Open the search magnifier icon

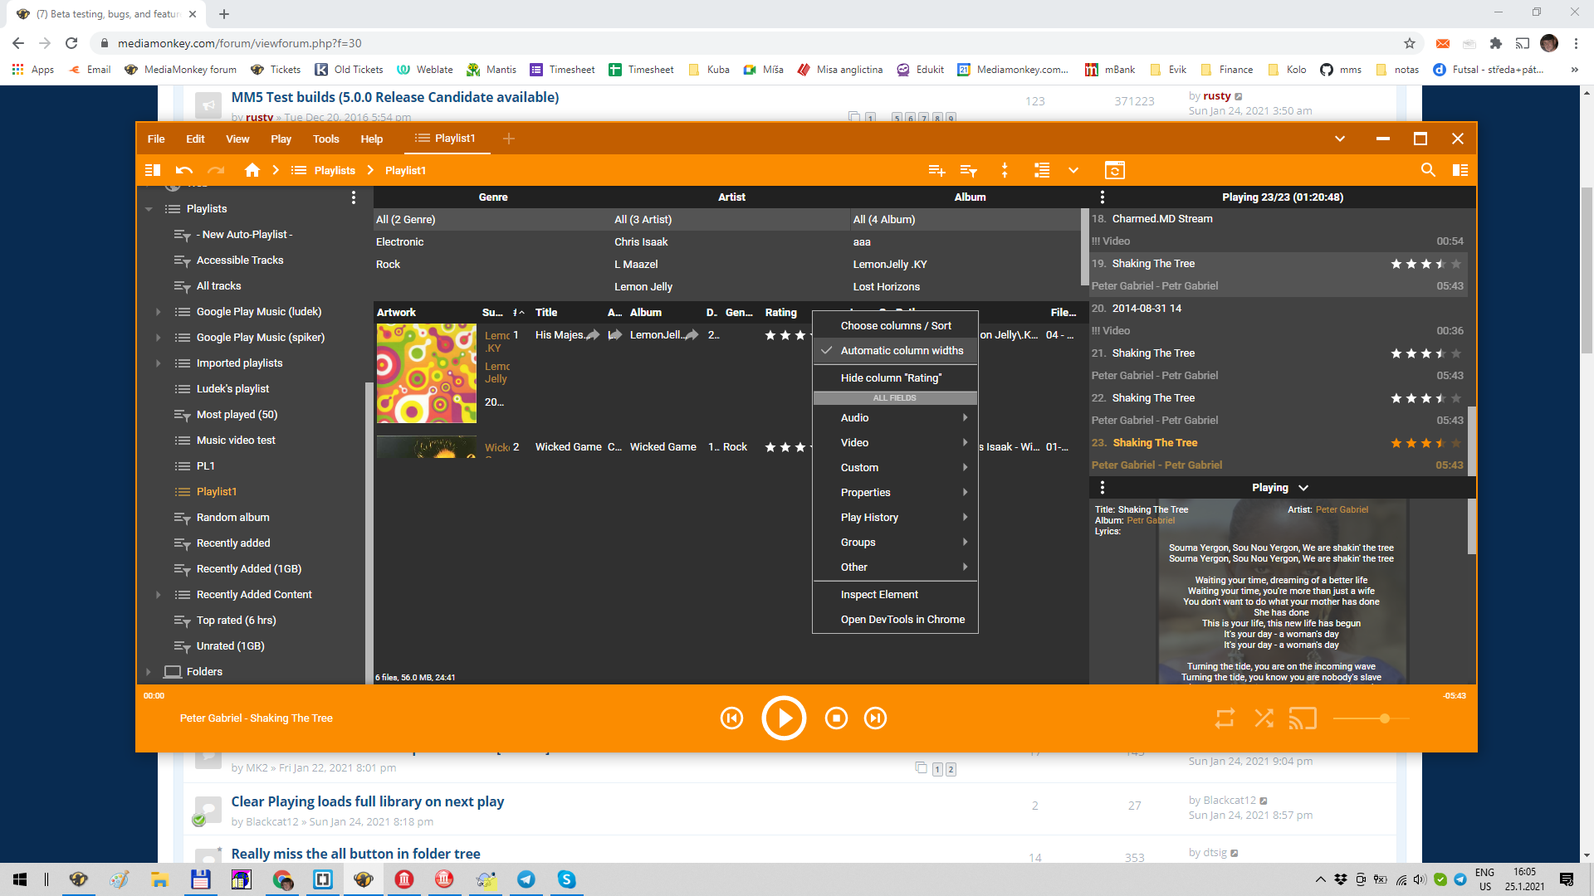click(x=1428, y=170)
